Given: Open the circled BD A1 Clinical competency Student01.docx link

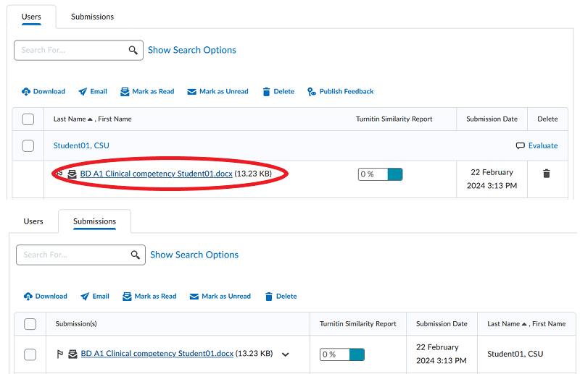Looking at the screenshot, I should point(157,174).
